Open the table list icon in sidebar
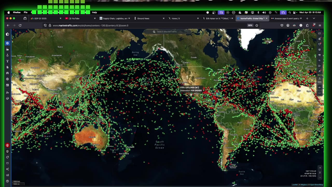The image size is (332, 187). 7,85
